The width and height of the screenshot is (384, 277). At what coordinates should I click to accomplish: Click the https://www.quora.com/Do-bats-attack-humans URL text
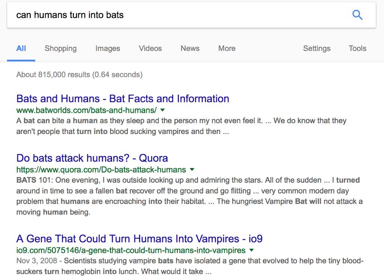tap(101, 170)
